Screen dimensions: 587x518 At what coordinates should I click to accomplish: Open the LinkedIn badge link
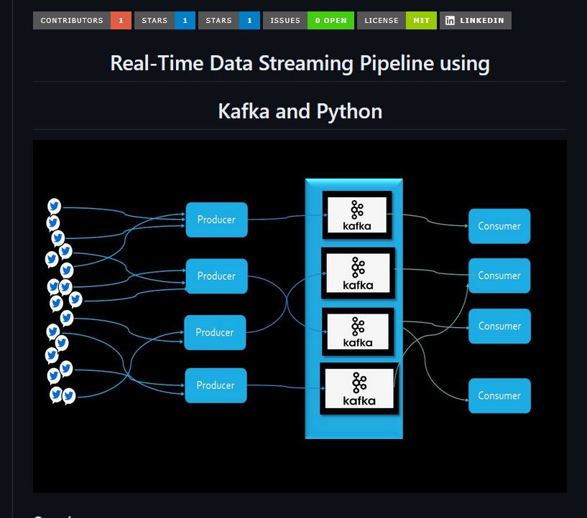pyautogui.click(x=476, y=21)
